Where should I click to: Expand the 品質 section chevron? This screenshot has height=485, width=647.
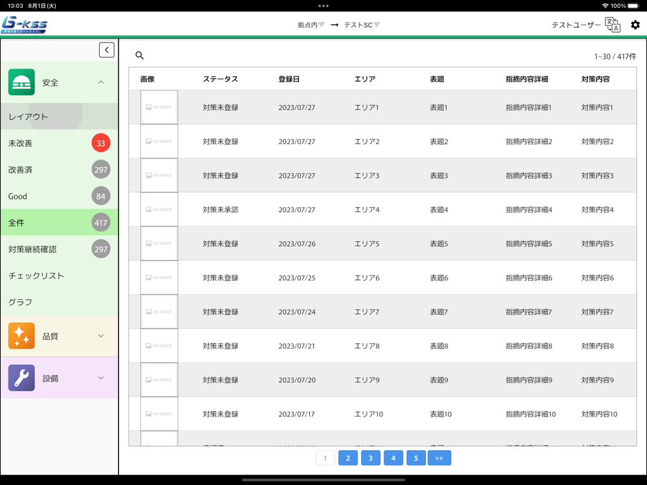[x=101, y=336]
